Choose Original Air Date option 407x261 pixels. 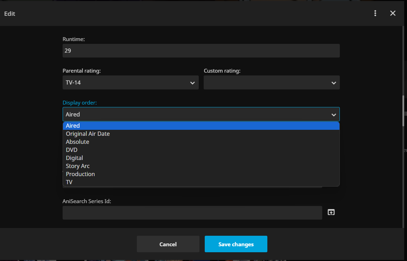88,134
